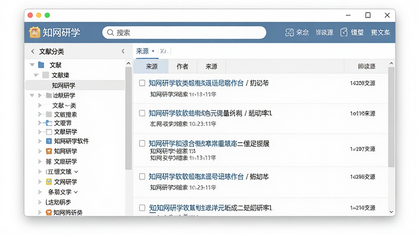Click the 文献分类 panel heading

point(51,51)
